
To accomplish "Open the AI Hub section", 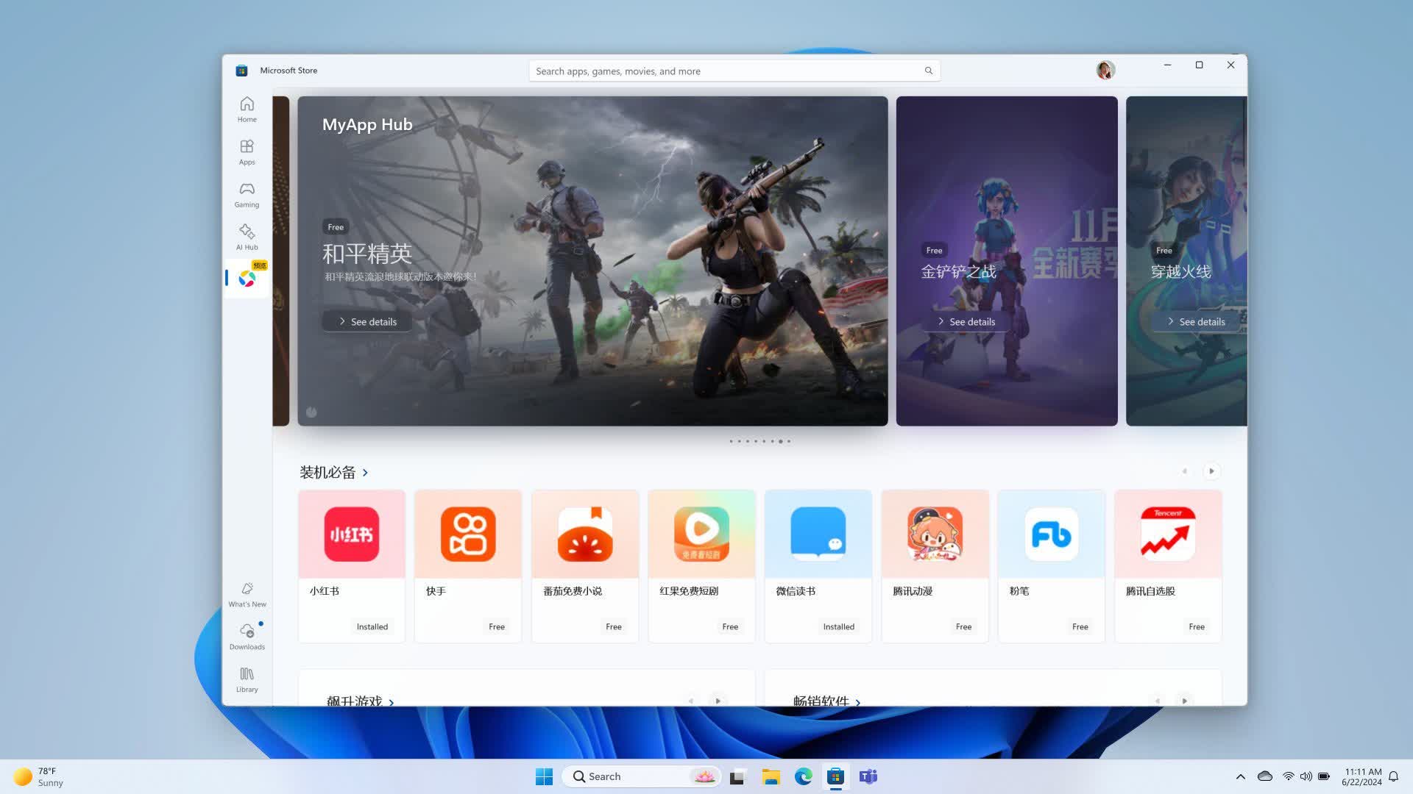I will pyautogui.click(x=247, y=237).
